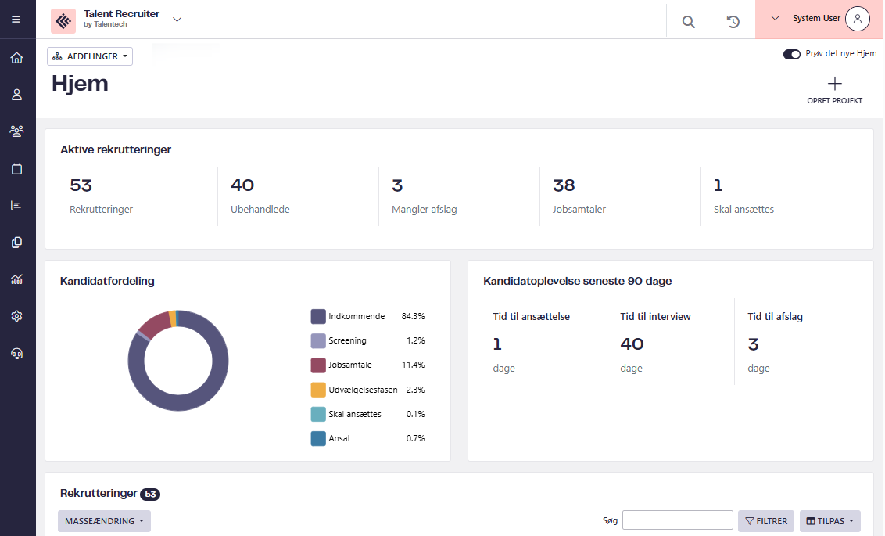Image resolution: width=885 pixels, height=536 pixels.
Task: Click the FILTRER button
Action: tap(765, 521)
